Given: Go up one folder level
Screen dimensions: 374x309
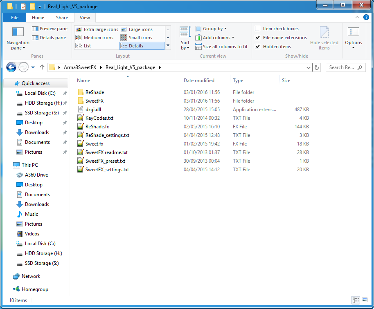Looking at the screenshot, I should coord(42,67).
